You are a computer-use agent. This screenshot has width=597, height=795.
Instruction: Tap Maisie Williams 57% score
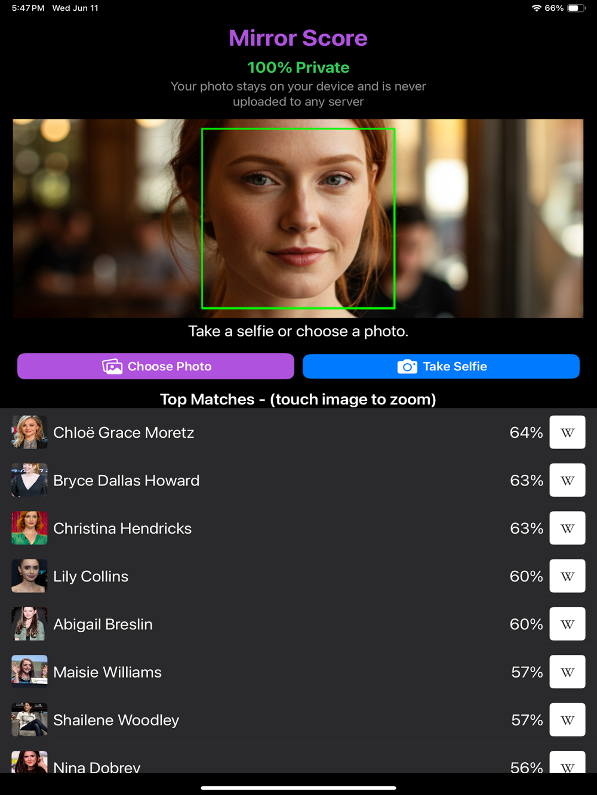coord(527,672)
